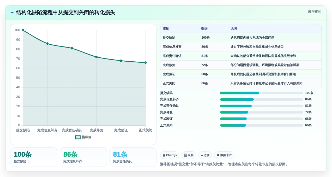Click the 提交缺陷 progress bar
Screen dimensions: 332x177
click(262, 93)
